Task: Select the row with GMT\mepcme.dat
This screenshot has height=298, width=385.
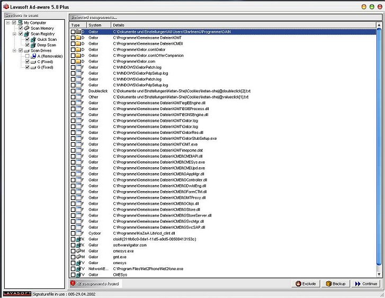Action: (223, 150)
